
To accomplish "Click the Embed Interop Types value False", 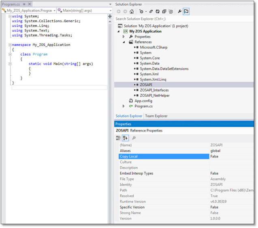I will pyautogui.click(x=214, y=173).
